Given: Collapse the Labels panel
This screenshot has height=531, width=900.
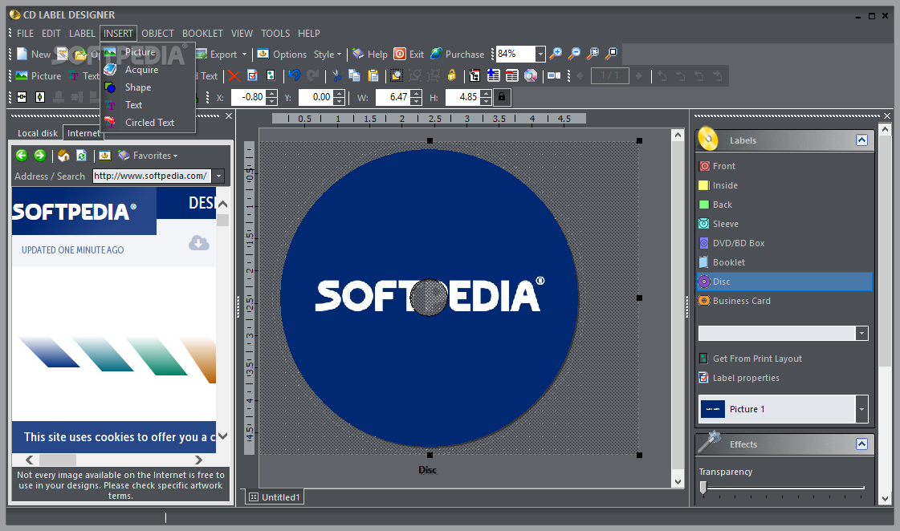Looking at the screenshot, I should pos(861,140).
